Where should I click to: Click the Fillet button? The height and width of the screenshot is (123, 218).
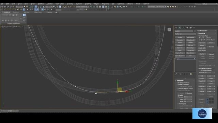pos(202,89)
